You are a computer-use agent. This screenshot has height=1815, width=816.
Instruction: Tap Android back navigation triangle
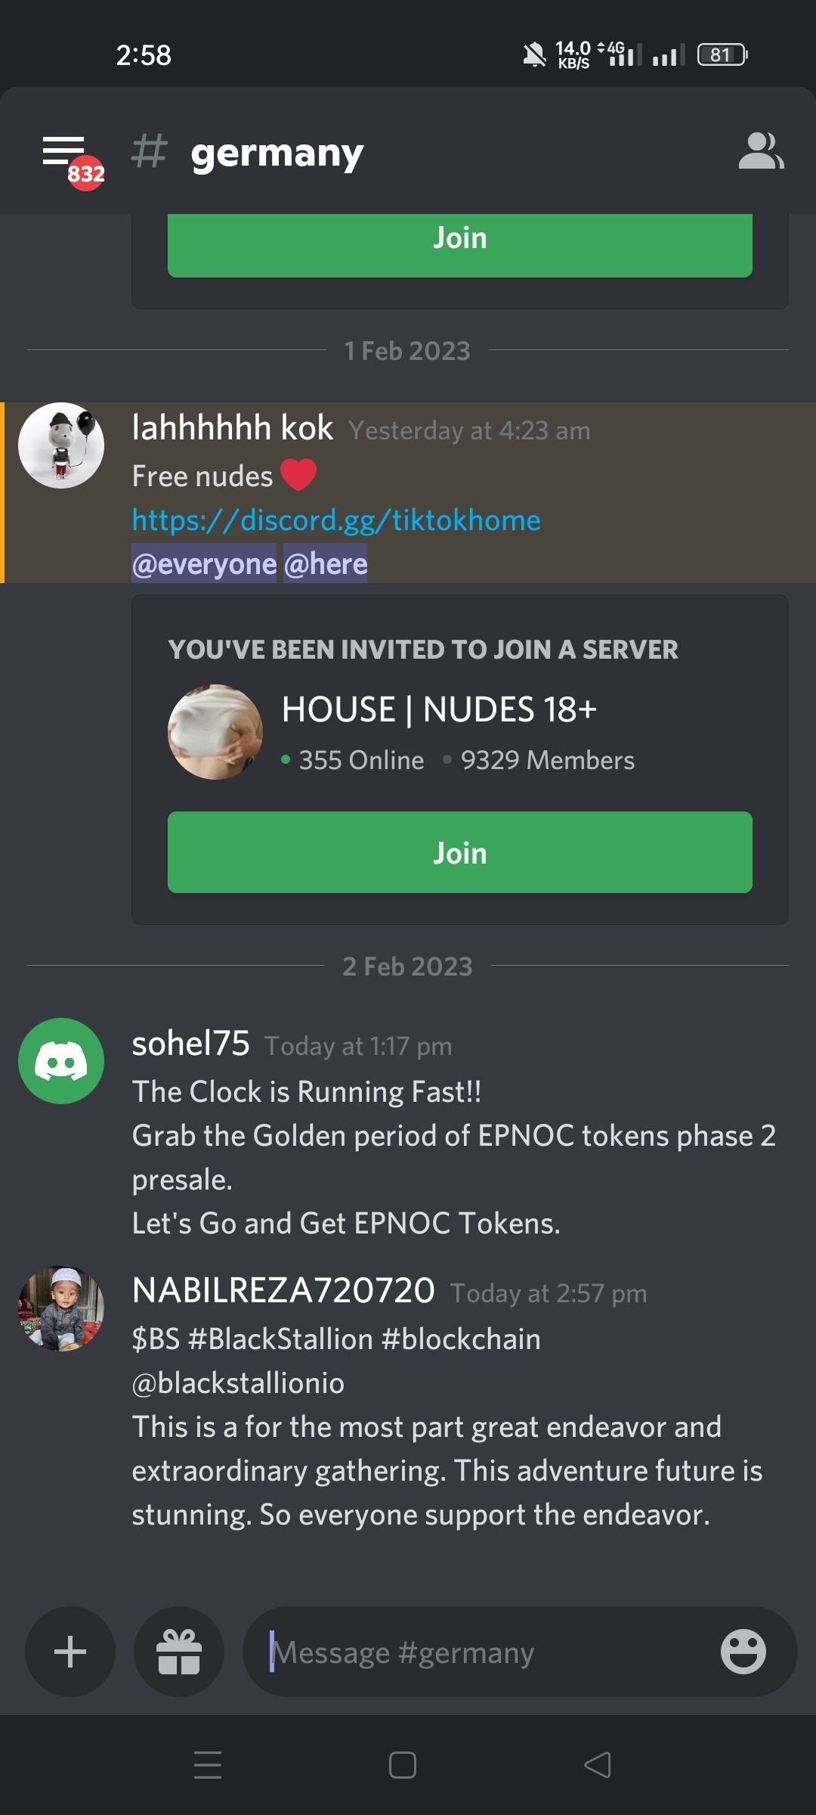598,1765
